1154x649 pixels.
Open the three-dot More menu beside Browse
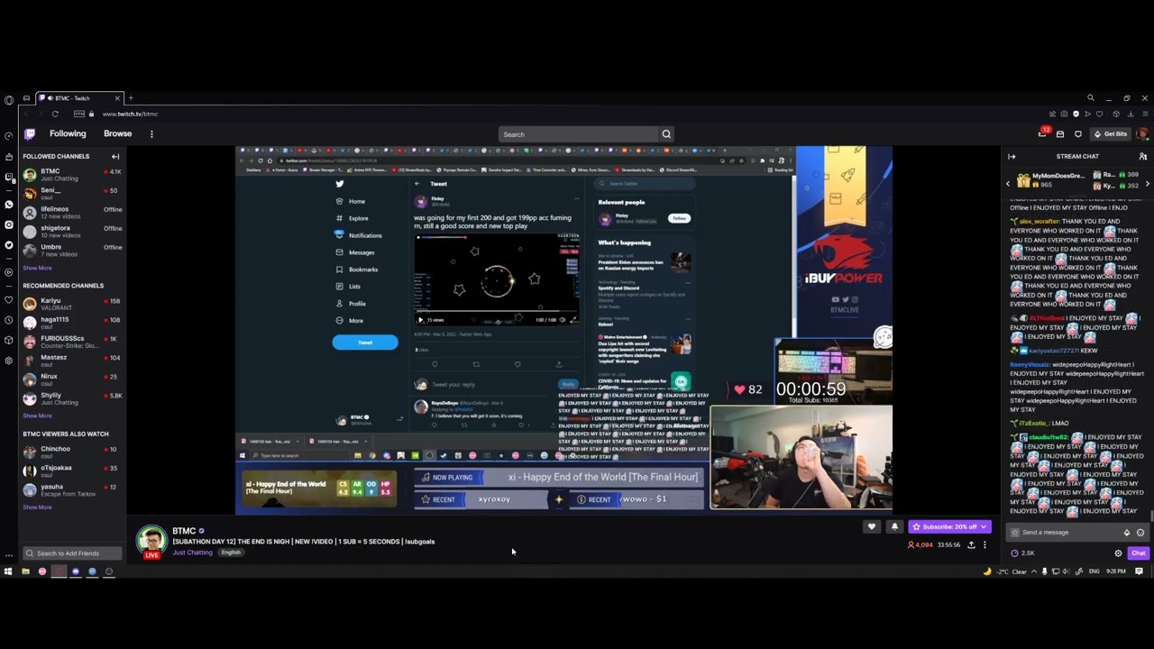151,134
